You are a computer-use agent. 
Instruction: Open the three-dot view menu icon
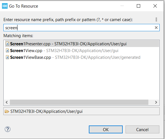pos(156,19)
